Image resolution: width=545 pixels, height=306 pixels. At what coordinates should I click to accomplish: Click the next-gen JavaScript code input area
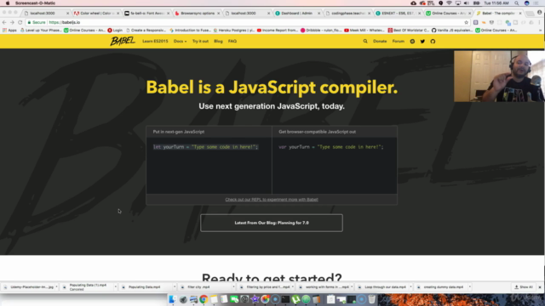pyautogui.click(x=209, y=166)
